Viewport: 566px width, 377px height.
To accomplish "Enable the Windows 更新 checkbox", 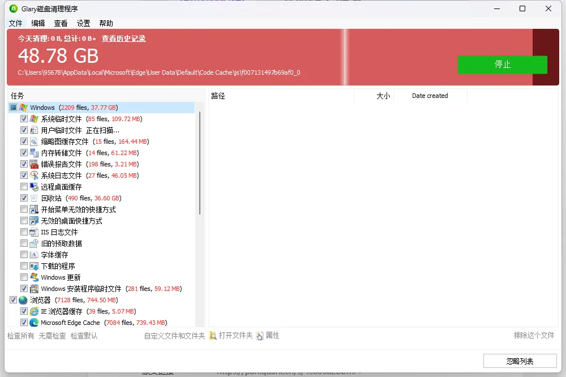I will (x=24, y=277).
